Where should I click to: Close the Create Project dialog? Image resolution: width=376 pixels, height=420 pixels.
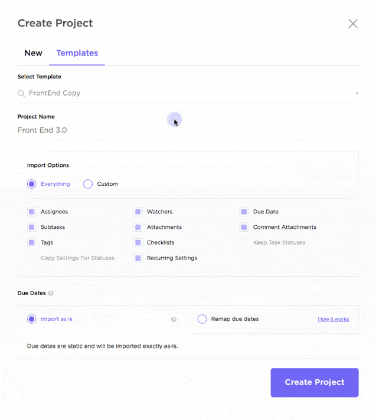pos(352,24)
